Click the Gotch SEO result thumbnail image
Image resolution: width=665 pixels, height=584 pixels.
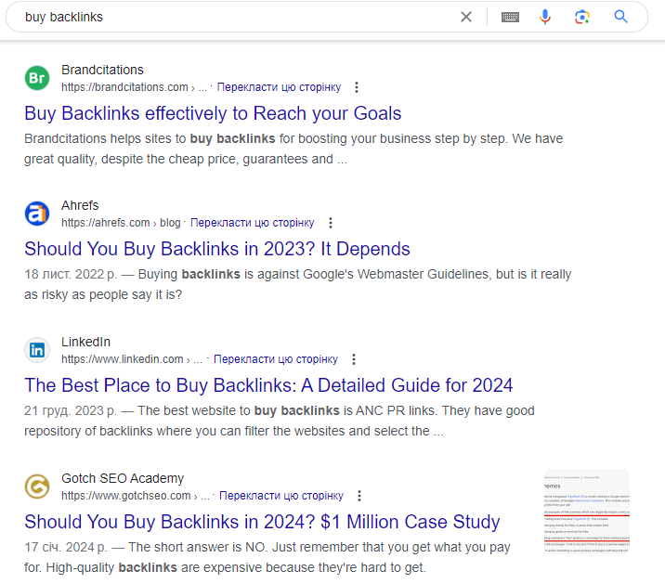586,513
